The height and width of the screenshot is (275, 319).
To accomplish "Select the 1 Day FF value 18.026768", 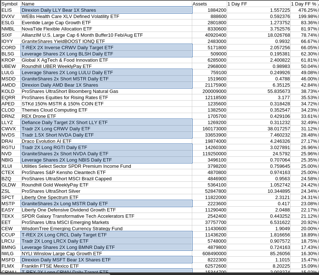I will point(259,35).
